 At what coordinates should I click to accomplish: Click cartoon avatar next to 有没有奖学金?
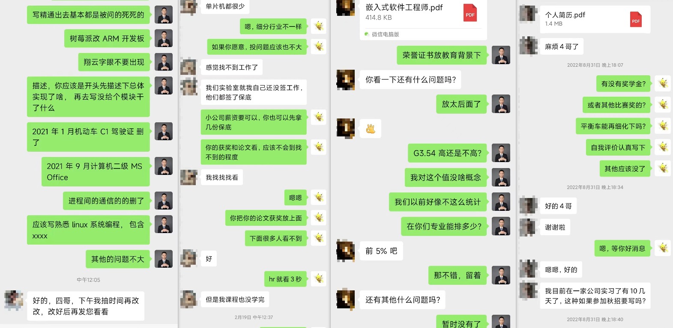tap(663, 84)
